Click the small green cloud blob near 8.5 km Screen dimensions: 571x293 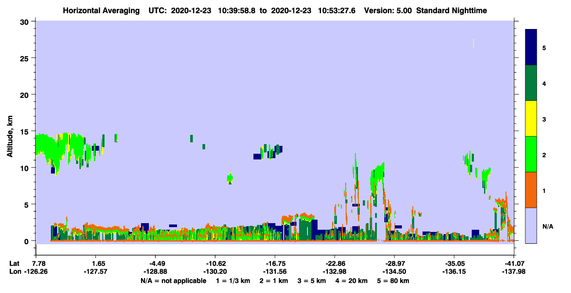coord(230,178)
